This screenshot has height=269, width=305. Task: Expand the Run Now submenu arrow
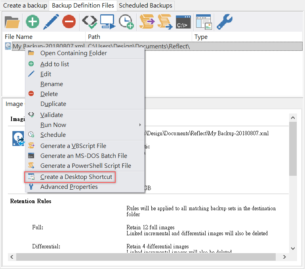click(140, 125)
